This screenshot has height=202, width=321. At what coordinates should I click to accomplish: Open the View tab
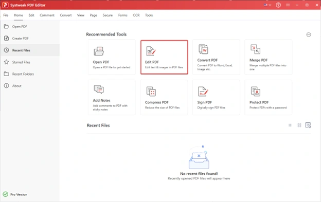coord(81,15)
